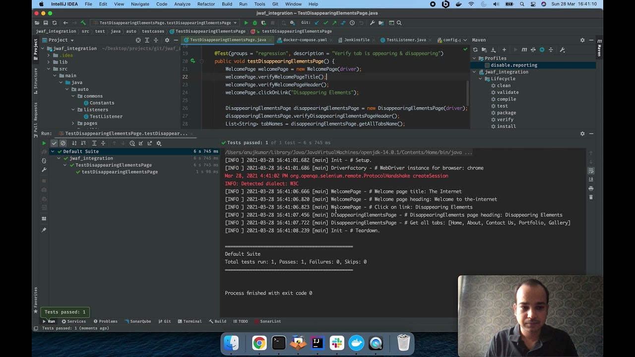Viewport: 635px width, 357px height.
Task: Collapse Maven Lifecycle node
Action: pos(480,79)
